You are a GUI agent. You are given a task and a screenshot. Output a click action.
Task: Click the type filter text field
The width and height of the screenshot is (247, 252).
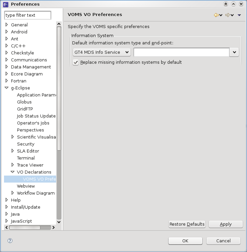tap(28, 15)
